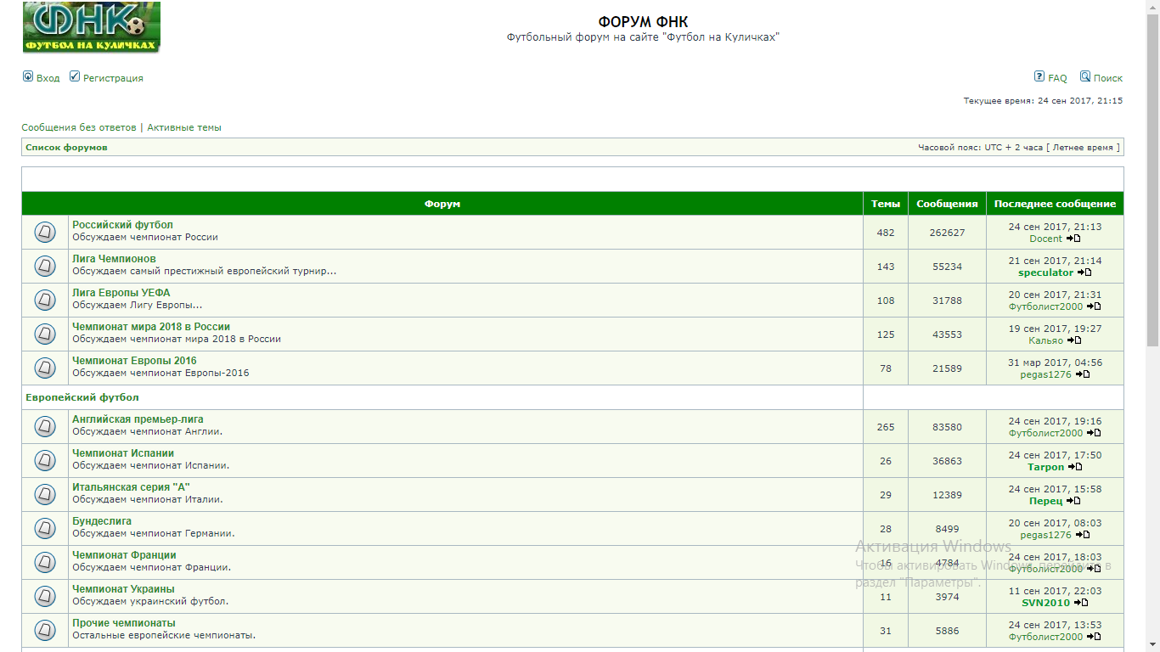This screenshot has height=652, width=1160.
Task: Click the Последнее сообщение column header
Action: point(1055,204)
